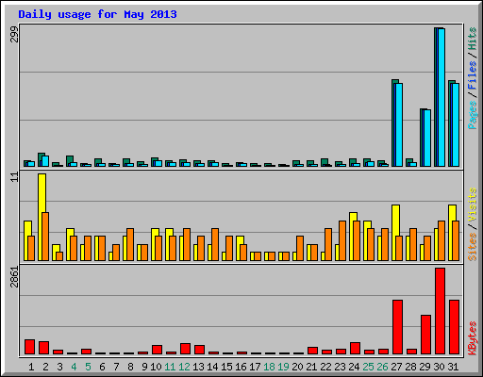Click the red KBytes bar for day 24
Screen dimensions: 483x377
[x=355, y=348]
